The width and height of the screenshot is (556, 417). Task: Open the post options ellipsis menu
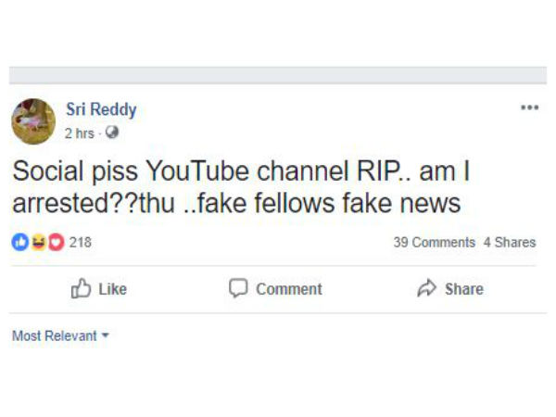(529, 107)
